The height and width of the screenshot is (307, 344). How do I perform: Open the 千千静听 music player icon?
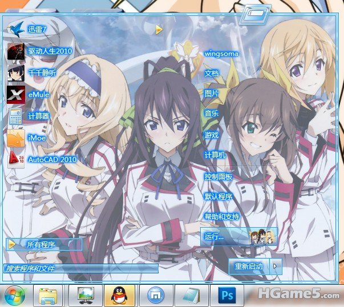[x=16, y=72]
